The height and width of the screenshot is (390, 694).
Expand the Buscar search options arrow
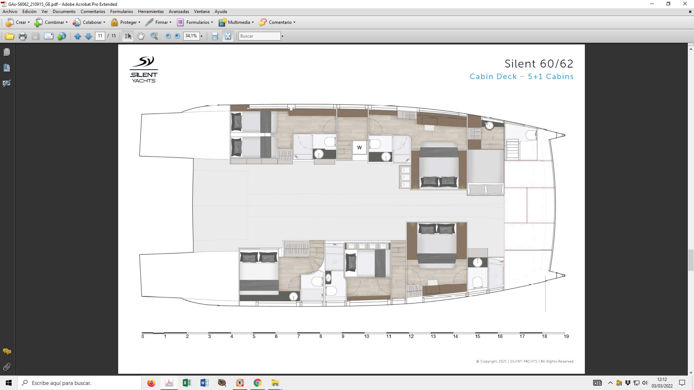[x=282, y=36]
